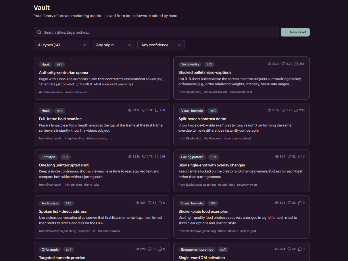This screenshot has height=261, width=348.
Task: Open the Any confidence dropdown
Action: tap(161, 45)
